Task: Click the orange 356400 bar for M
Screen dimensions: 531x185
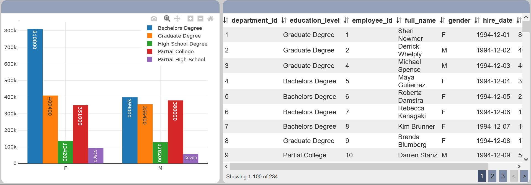Action: pyautogui.click(x=145, y=134)
